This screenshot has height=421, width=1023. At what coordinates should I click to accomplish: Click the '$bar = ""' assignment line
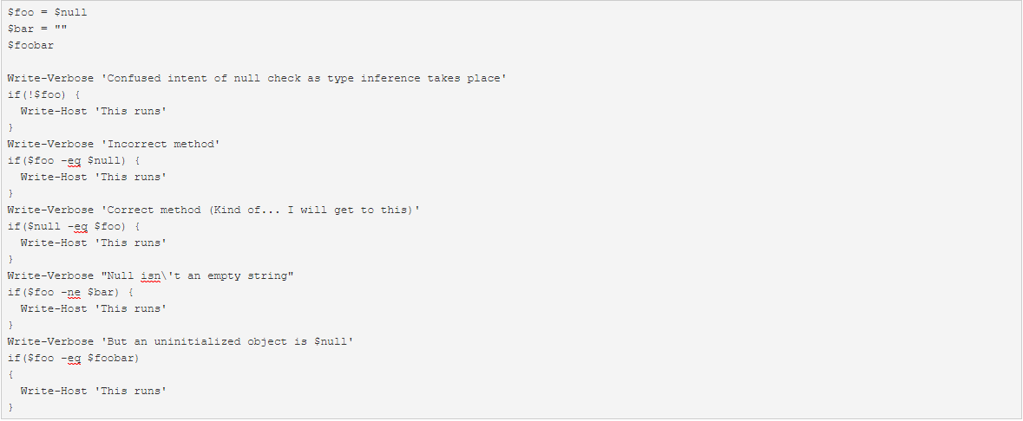pos(37,29)
